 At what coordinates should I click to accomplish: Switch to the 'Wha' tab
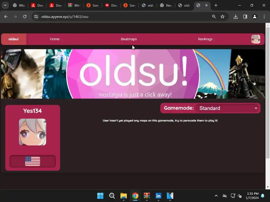click(x=19, y=5)
